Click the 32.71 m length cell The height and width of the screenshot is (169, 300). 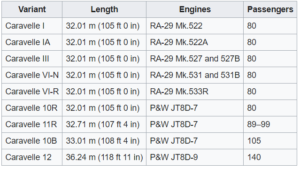pos(104,124)
